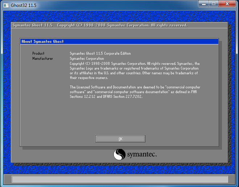
Task: Click 'Symantec Ghost 11.5 Corporate Edition' text
Action: 100,53
